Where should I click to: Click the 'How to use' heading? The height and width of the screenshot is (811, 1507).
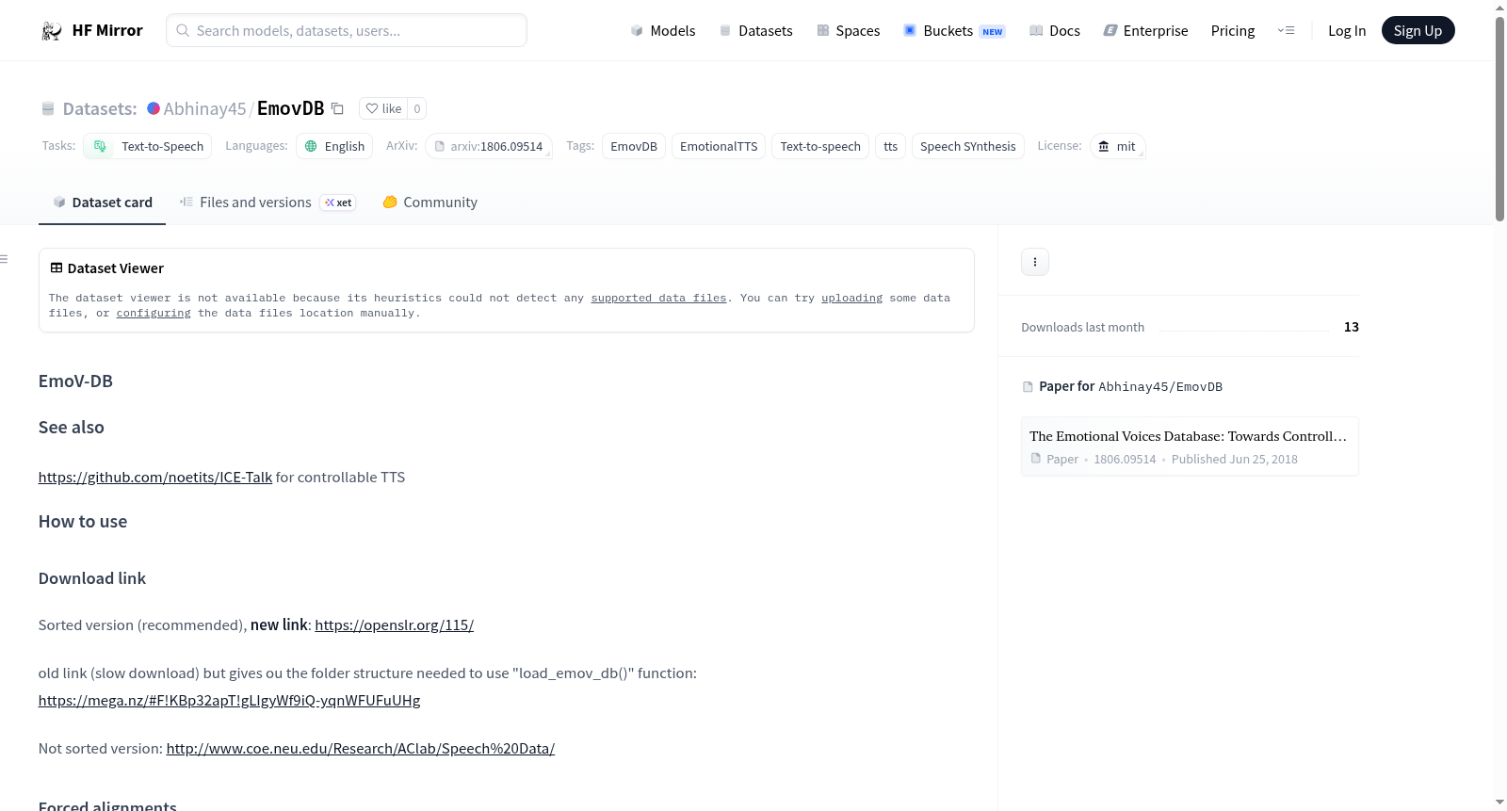point(83,522)
